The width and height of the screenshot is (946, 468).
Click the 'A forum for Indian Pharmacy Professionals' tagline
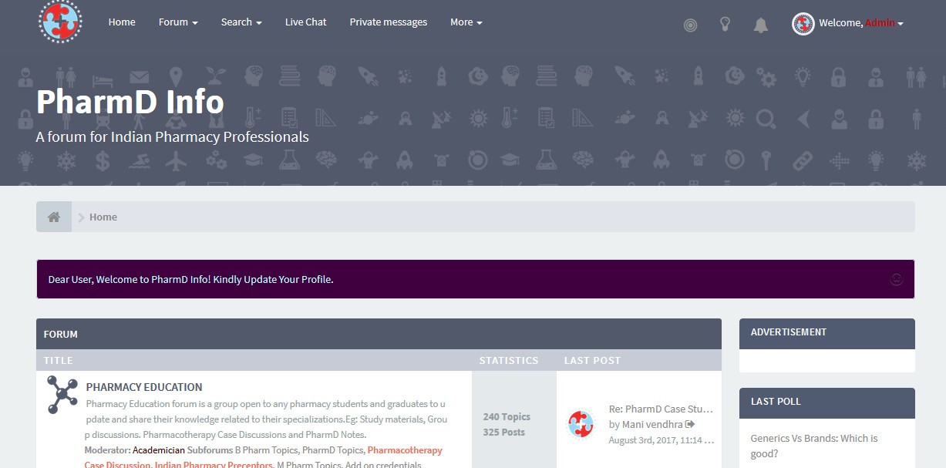173,137
